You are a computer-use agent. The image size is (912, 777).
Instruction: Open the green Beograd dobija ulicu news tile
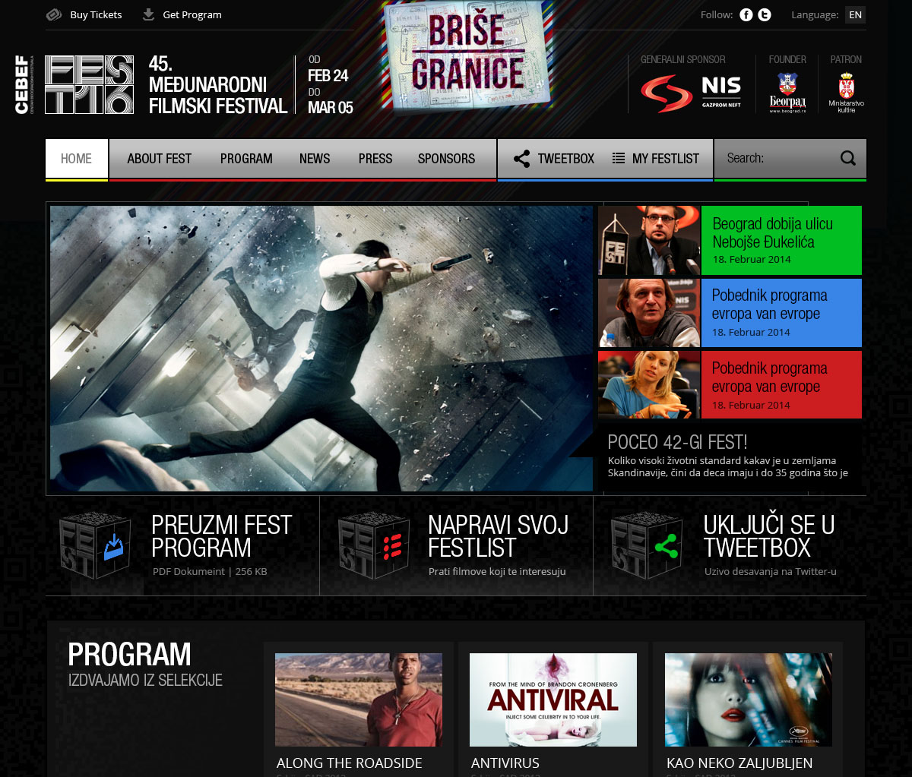coord(781,240)
